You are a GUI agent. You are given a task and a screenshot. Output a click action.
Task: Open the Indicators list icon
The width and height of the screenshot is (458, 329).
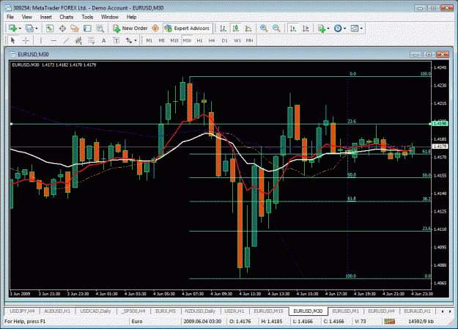coord(322,29)
